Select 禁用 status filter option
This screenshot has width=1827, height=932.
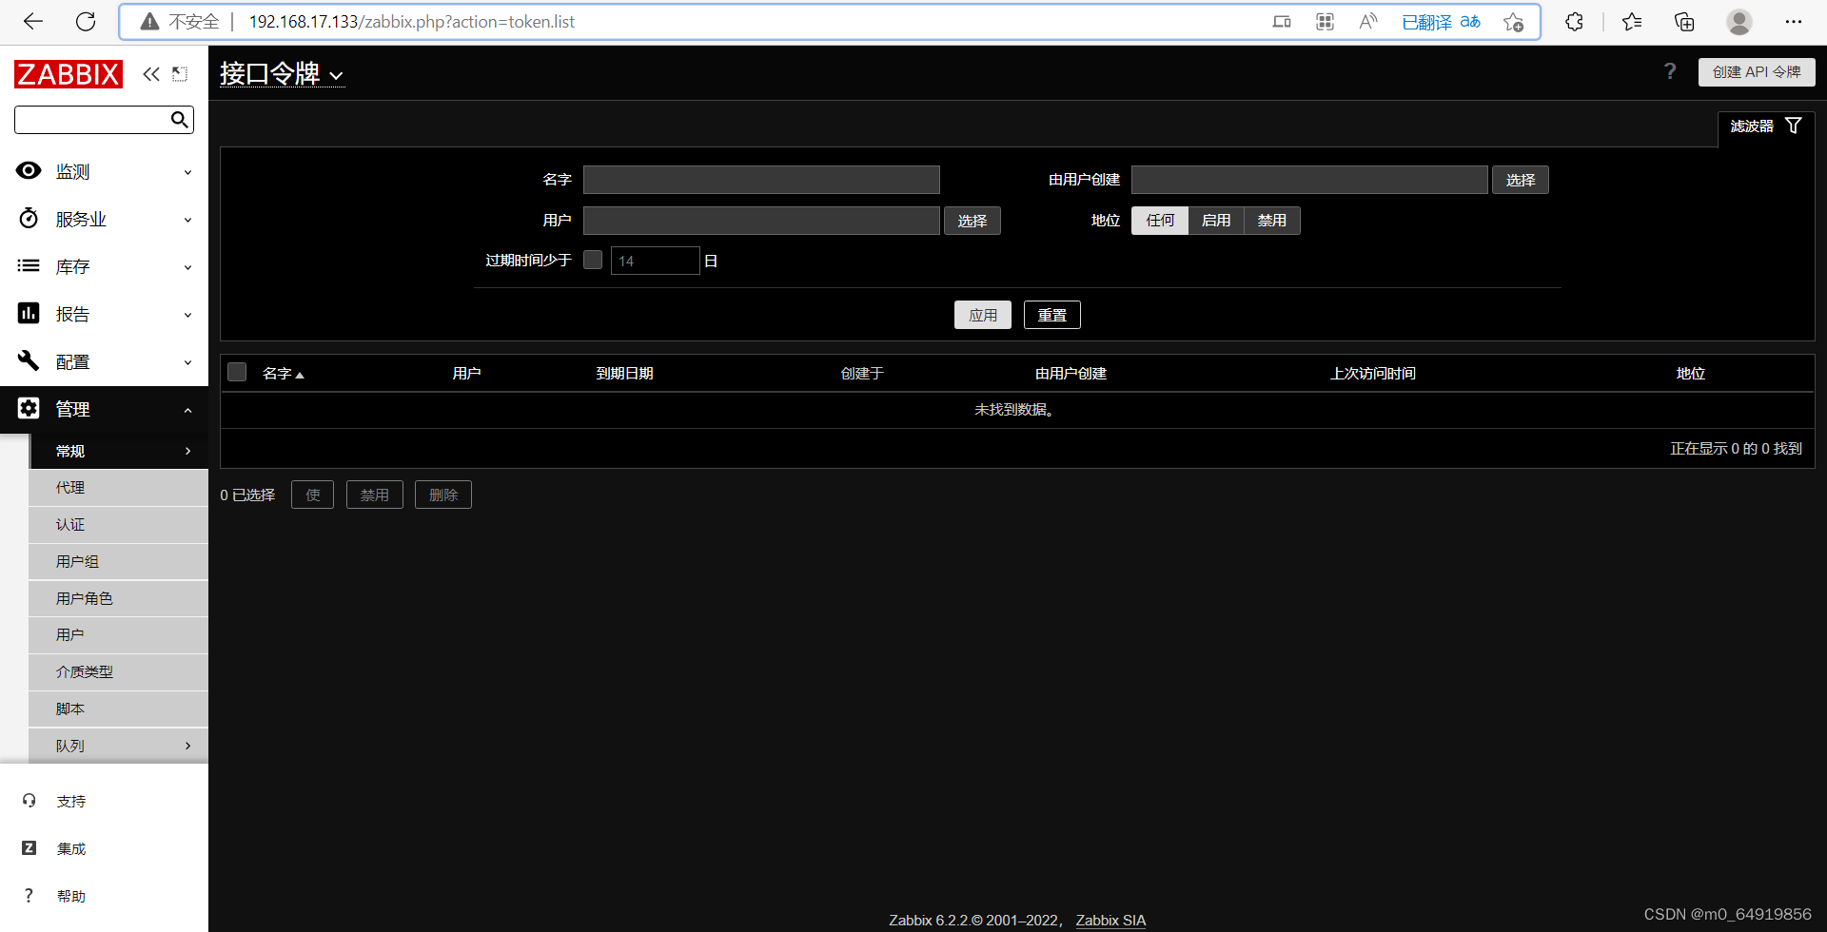(x=1272, y=221)
